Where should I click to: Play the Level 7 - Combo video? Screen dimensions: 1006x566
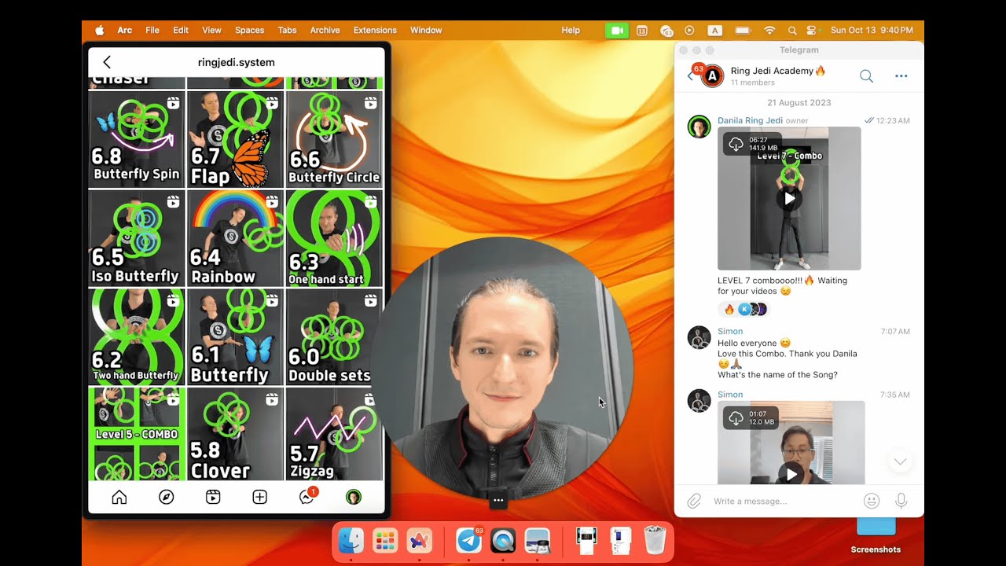[x=789, y=199]
